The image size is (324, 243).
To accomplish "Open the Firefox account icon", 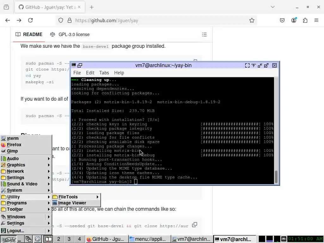I will (294, 20).
